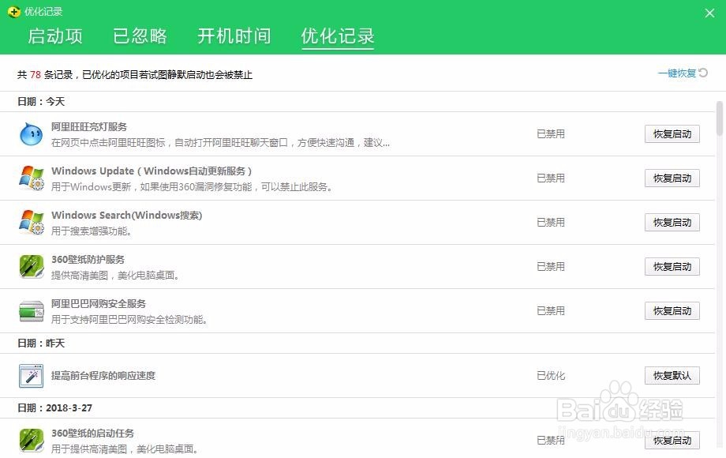This screenshot has height=458, width=726.
Task: Close the 优化记录 window
Action: pyautogui.click(x=709, y=13)
